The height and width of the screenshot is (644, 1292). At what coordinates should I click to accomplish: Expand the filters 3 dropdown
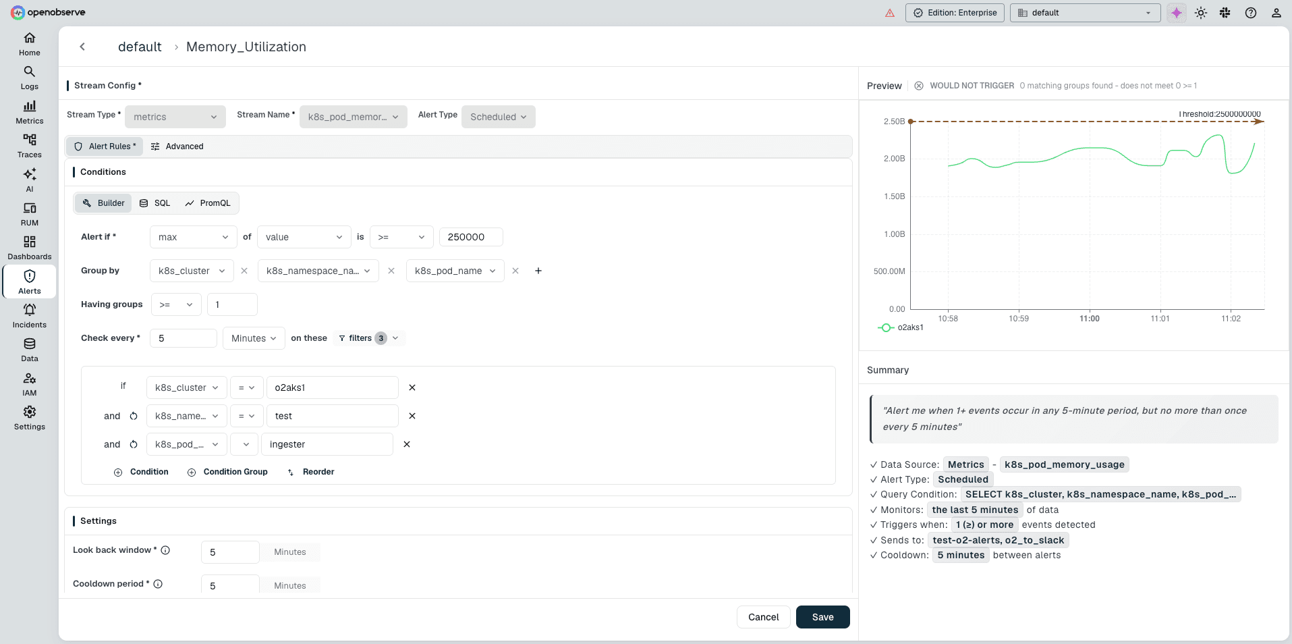coord(369,338)
